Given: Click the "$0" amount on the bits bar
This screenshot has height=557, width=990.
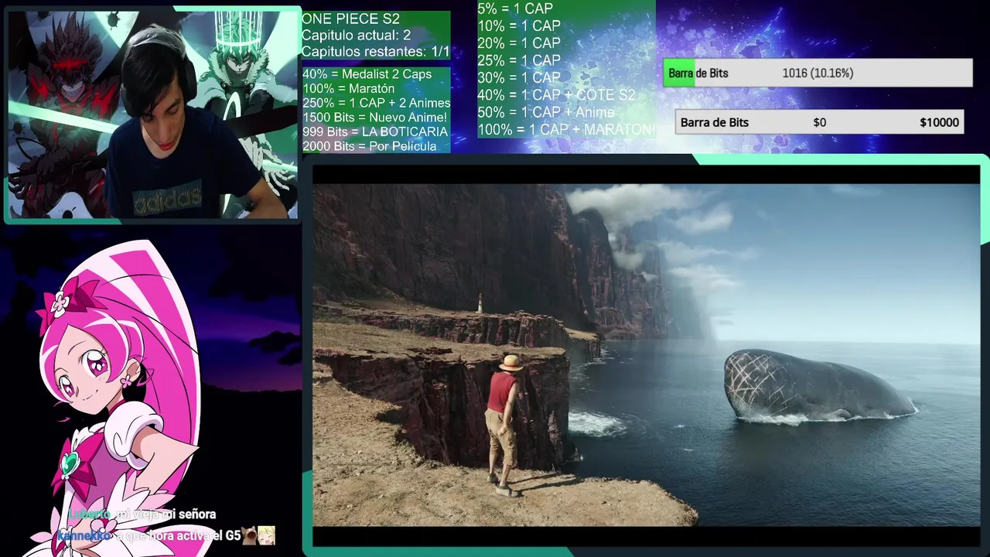Looking at the screenshot, I should [820, 122].
